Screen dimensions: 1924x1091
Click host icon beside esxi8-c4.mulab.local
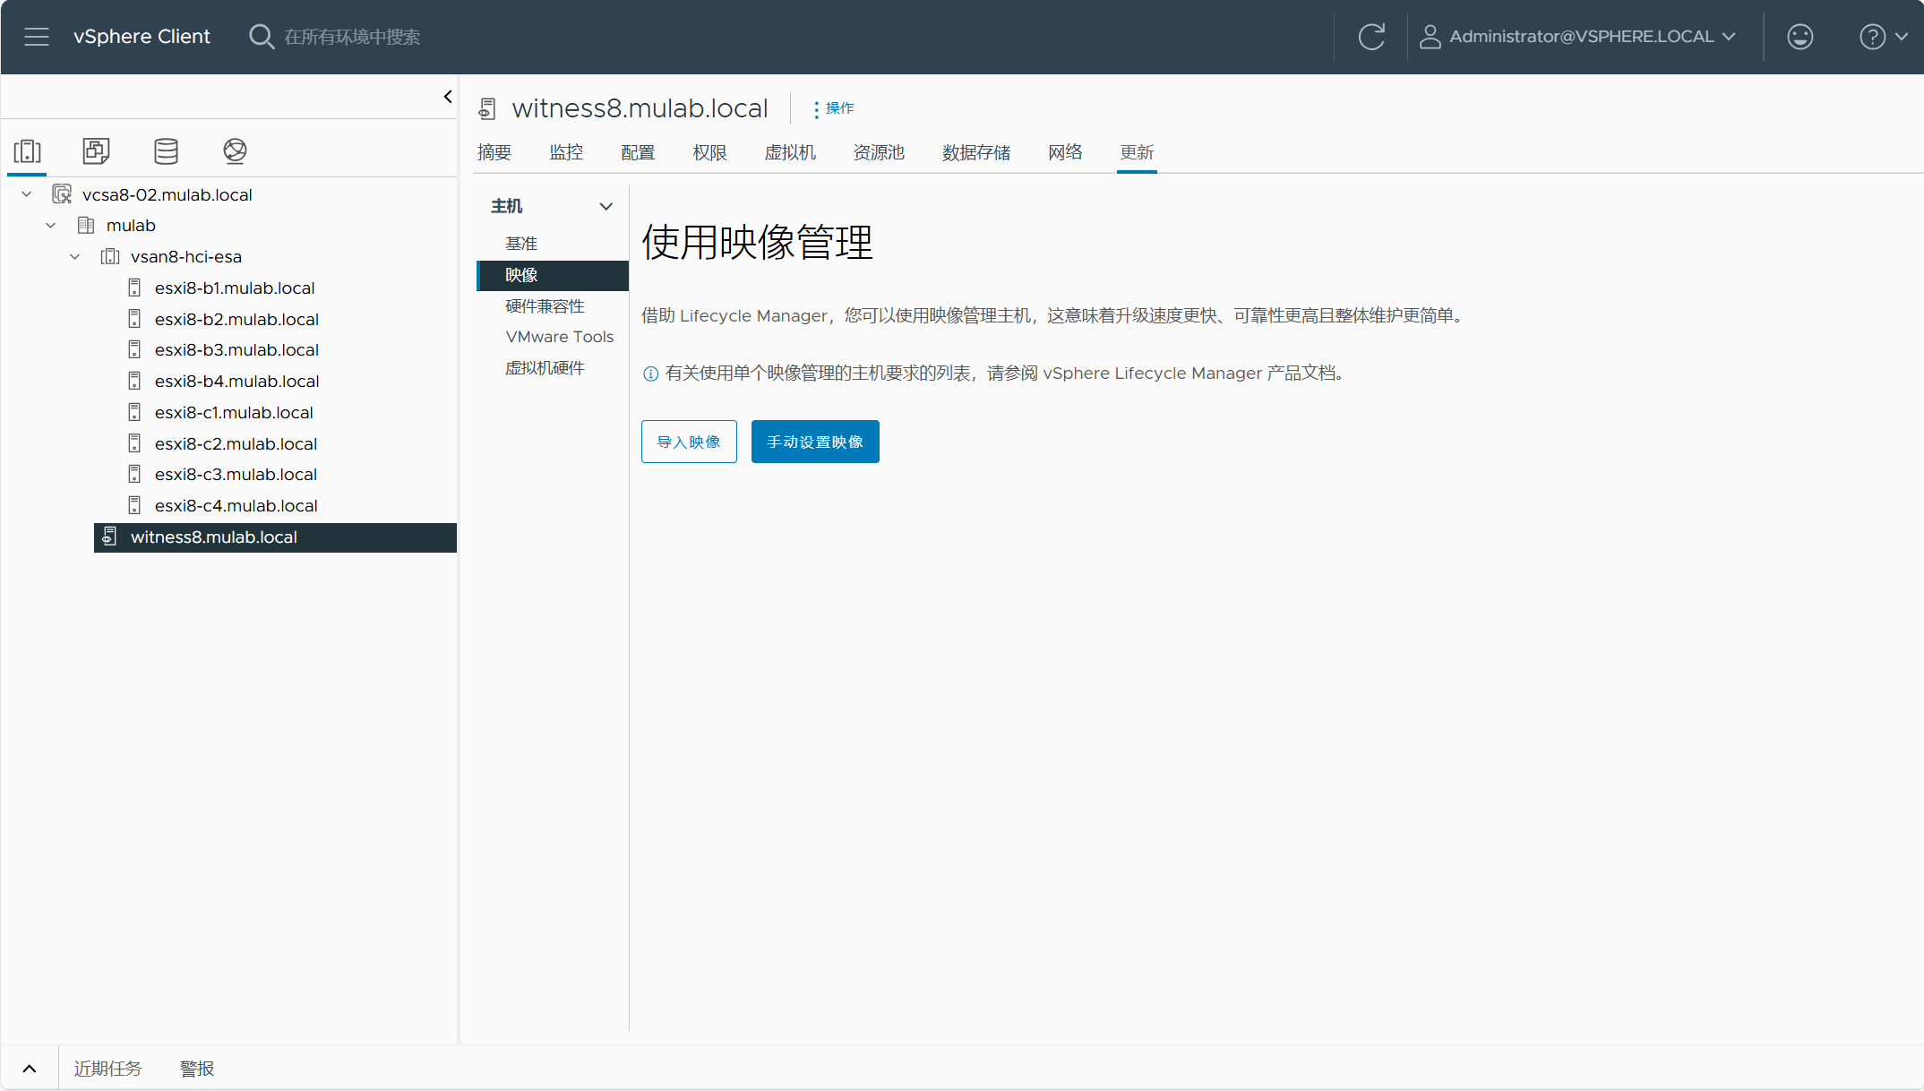coord(134,505)
